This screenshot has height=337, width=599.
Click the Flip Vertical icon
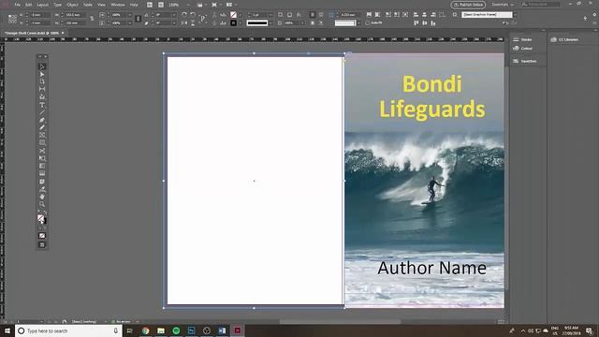coord(193,22)
